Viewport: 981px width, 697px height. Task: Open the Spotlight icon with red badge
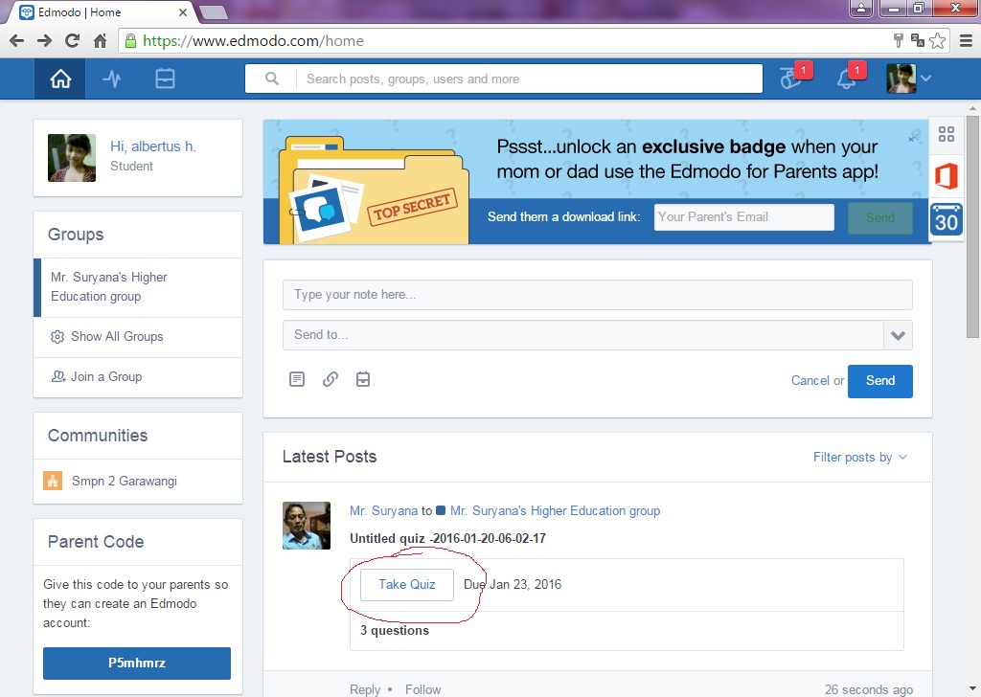coord(792,78)
